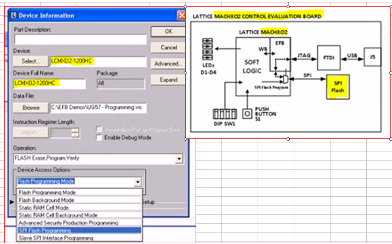This screenshot has width=392, height=244.
Task: Choose Static RAM Cell Background Mode
Action: coord(79,215)
